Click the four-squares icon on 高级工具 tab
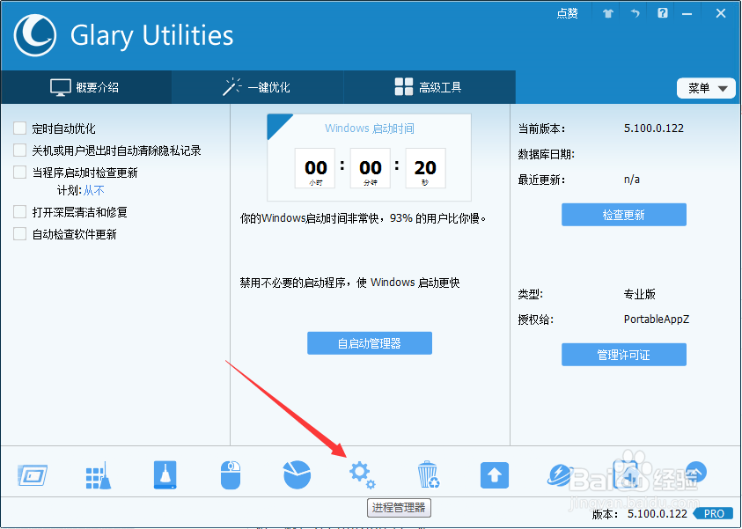Image resolution: width=742 pixels, height=529 pixels. click(x=404, y=86)
